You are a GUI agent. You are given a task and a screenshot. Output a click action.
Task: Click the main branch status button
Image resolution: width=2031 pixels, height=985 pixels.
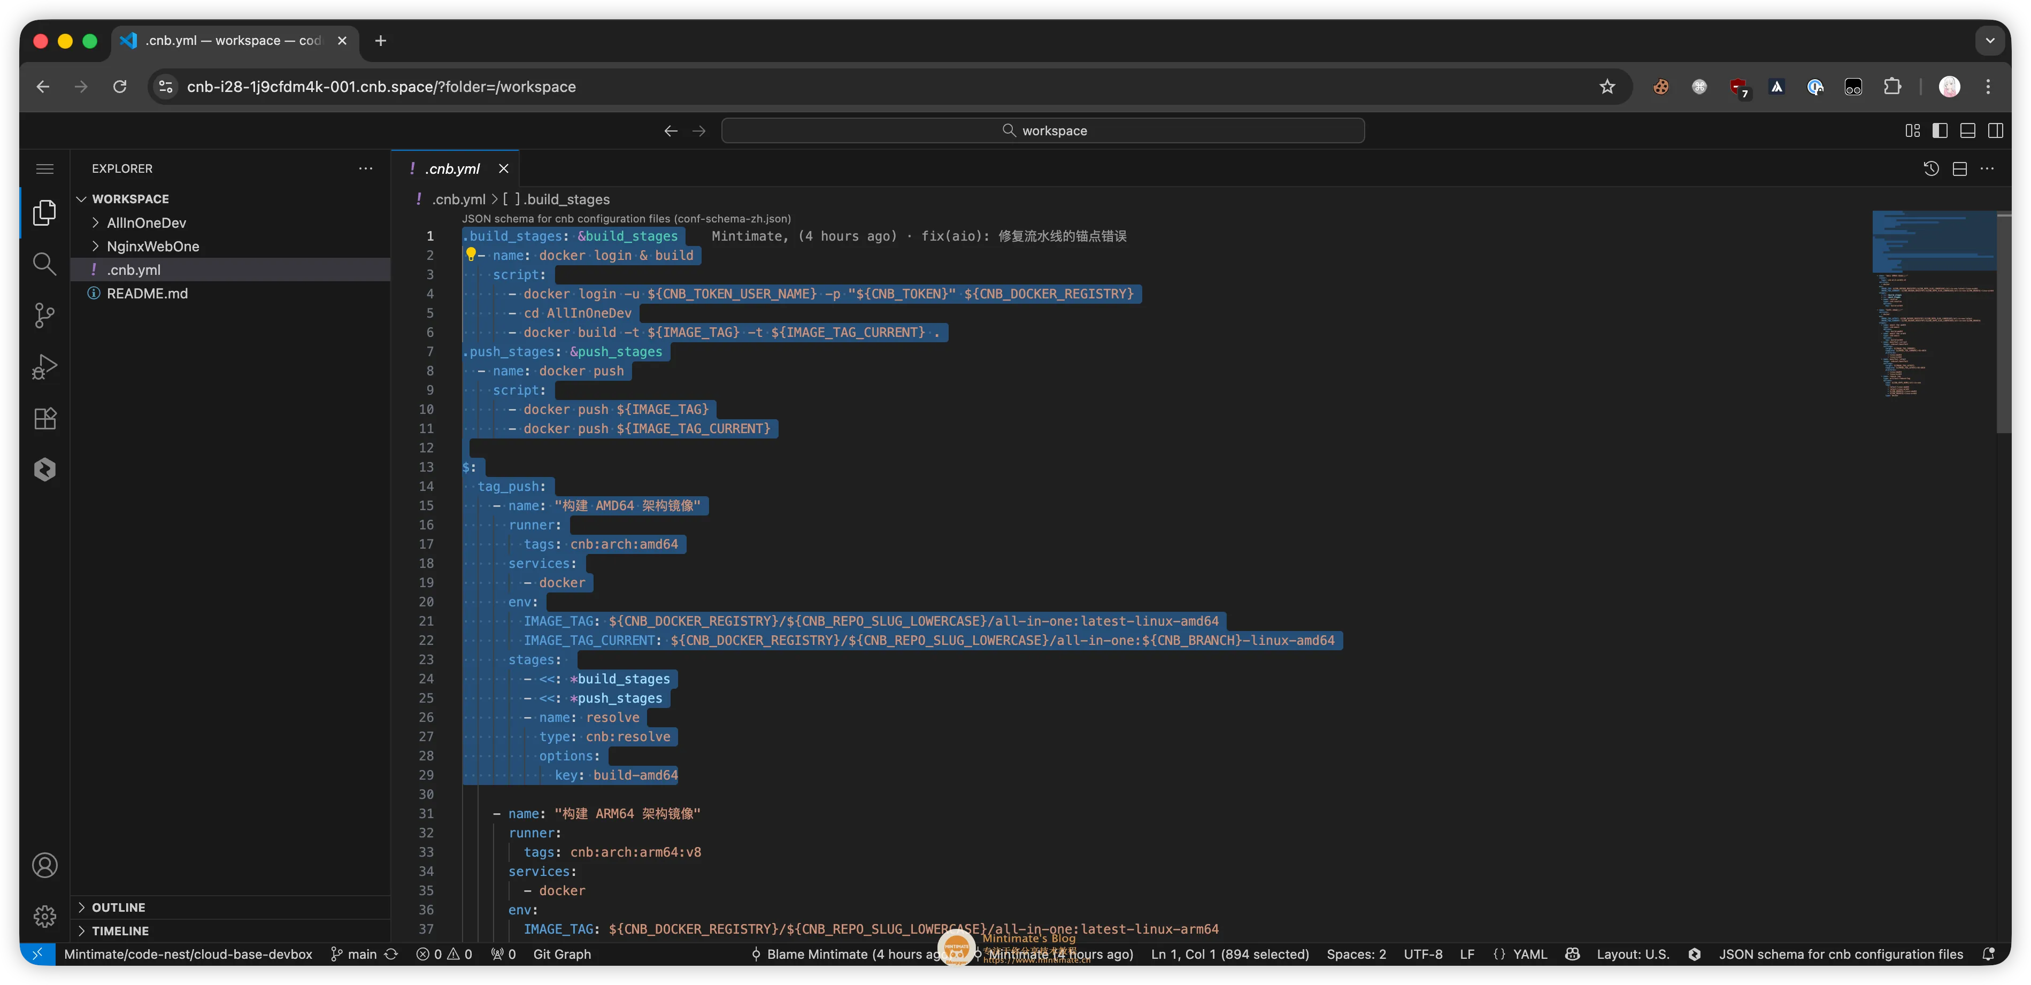coord(354,954)
